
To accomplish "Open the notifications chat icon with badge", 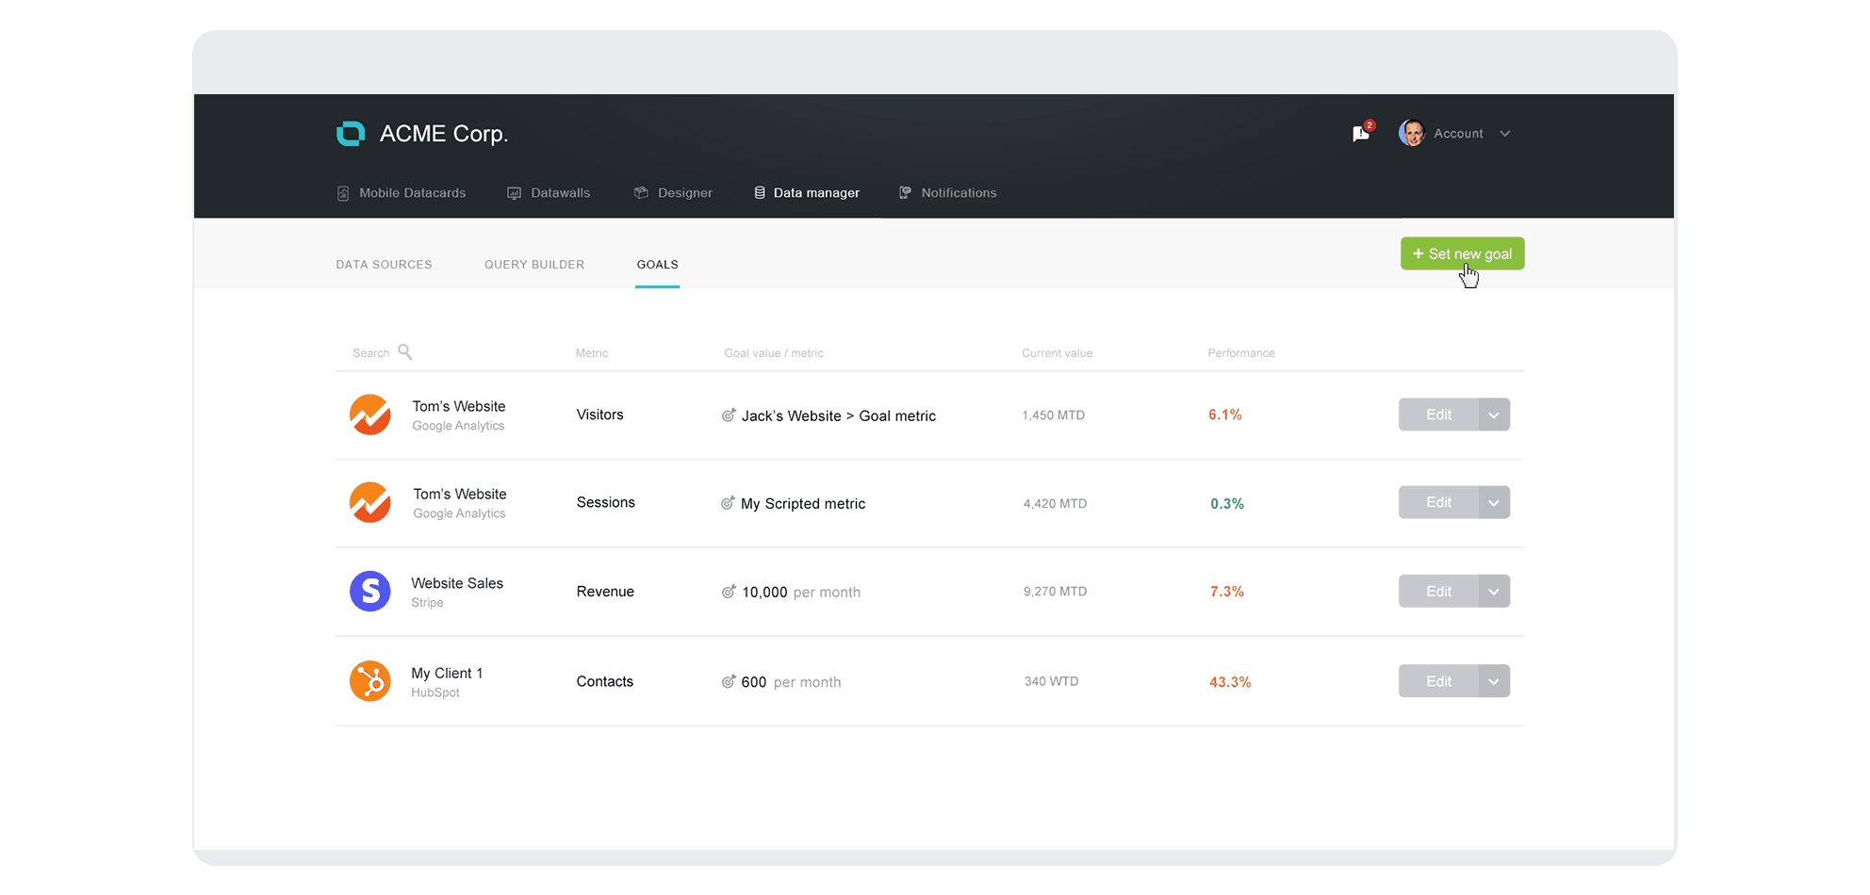I will point(1361,134).
